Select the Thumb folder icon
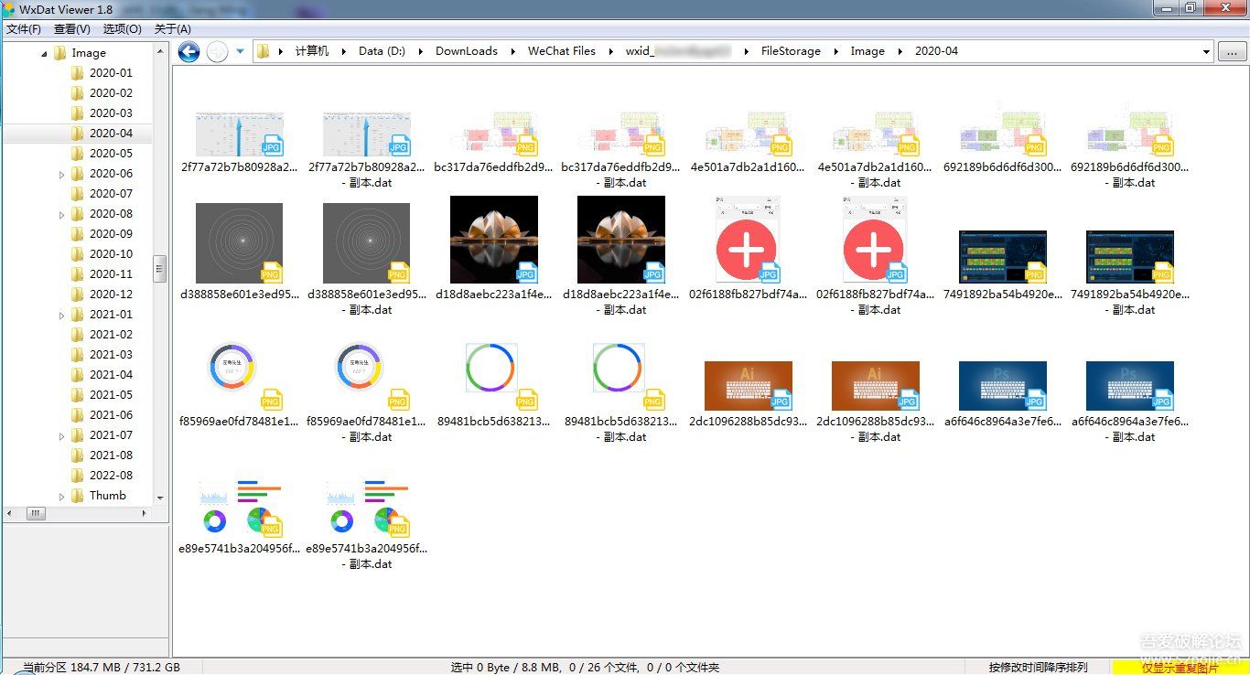1250x675 pixels. pyautogui.click(x=78, y=496)
